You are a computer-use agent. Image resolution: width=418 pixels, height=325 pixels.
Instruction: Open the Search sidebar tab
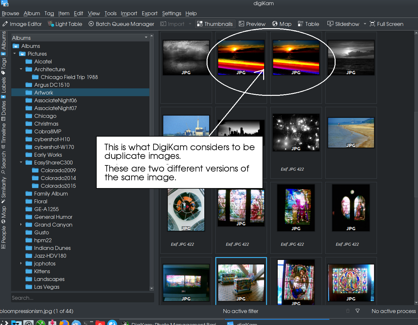coord(4,163)
